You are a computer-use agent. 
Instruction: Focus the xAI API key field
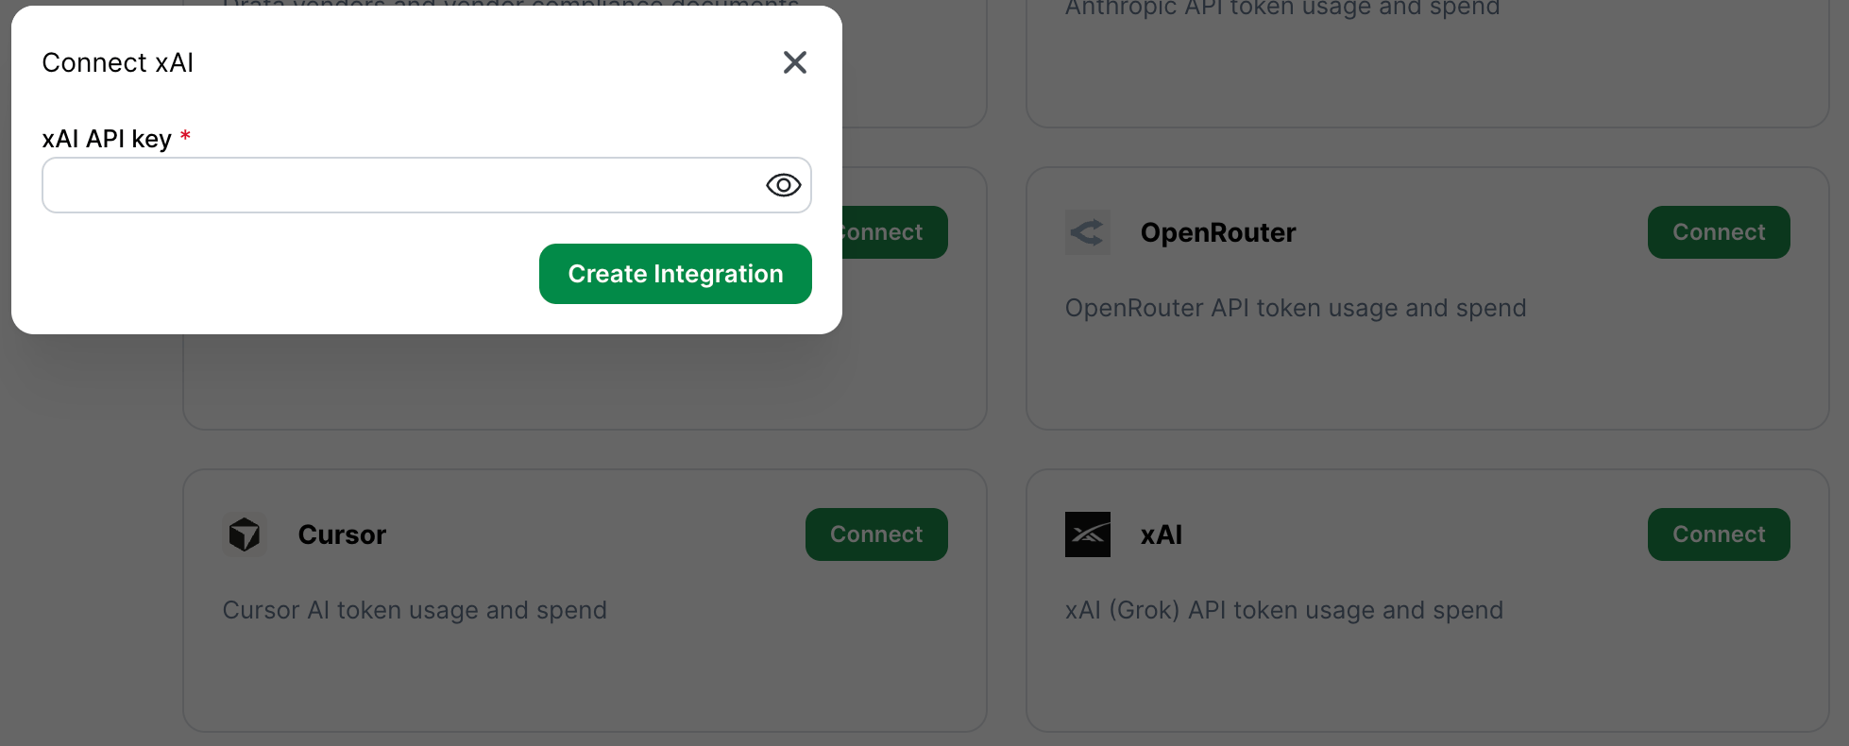tap(427, 185)
